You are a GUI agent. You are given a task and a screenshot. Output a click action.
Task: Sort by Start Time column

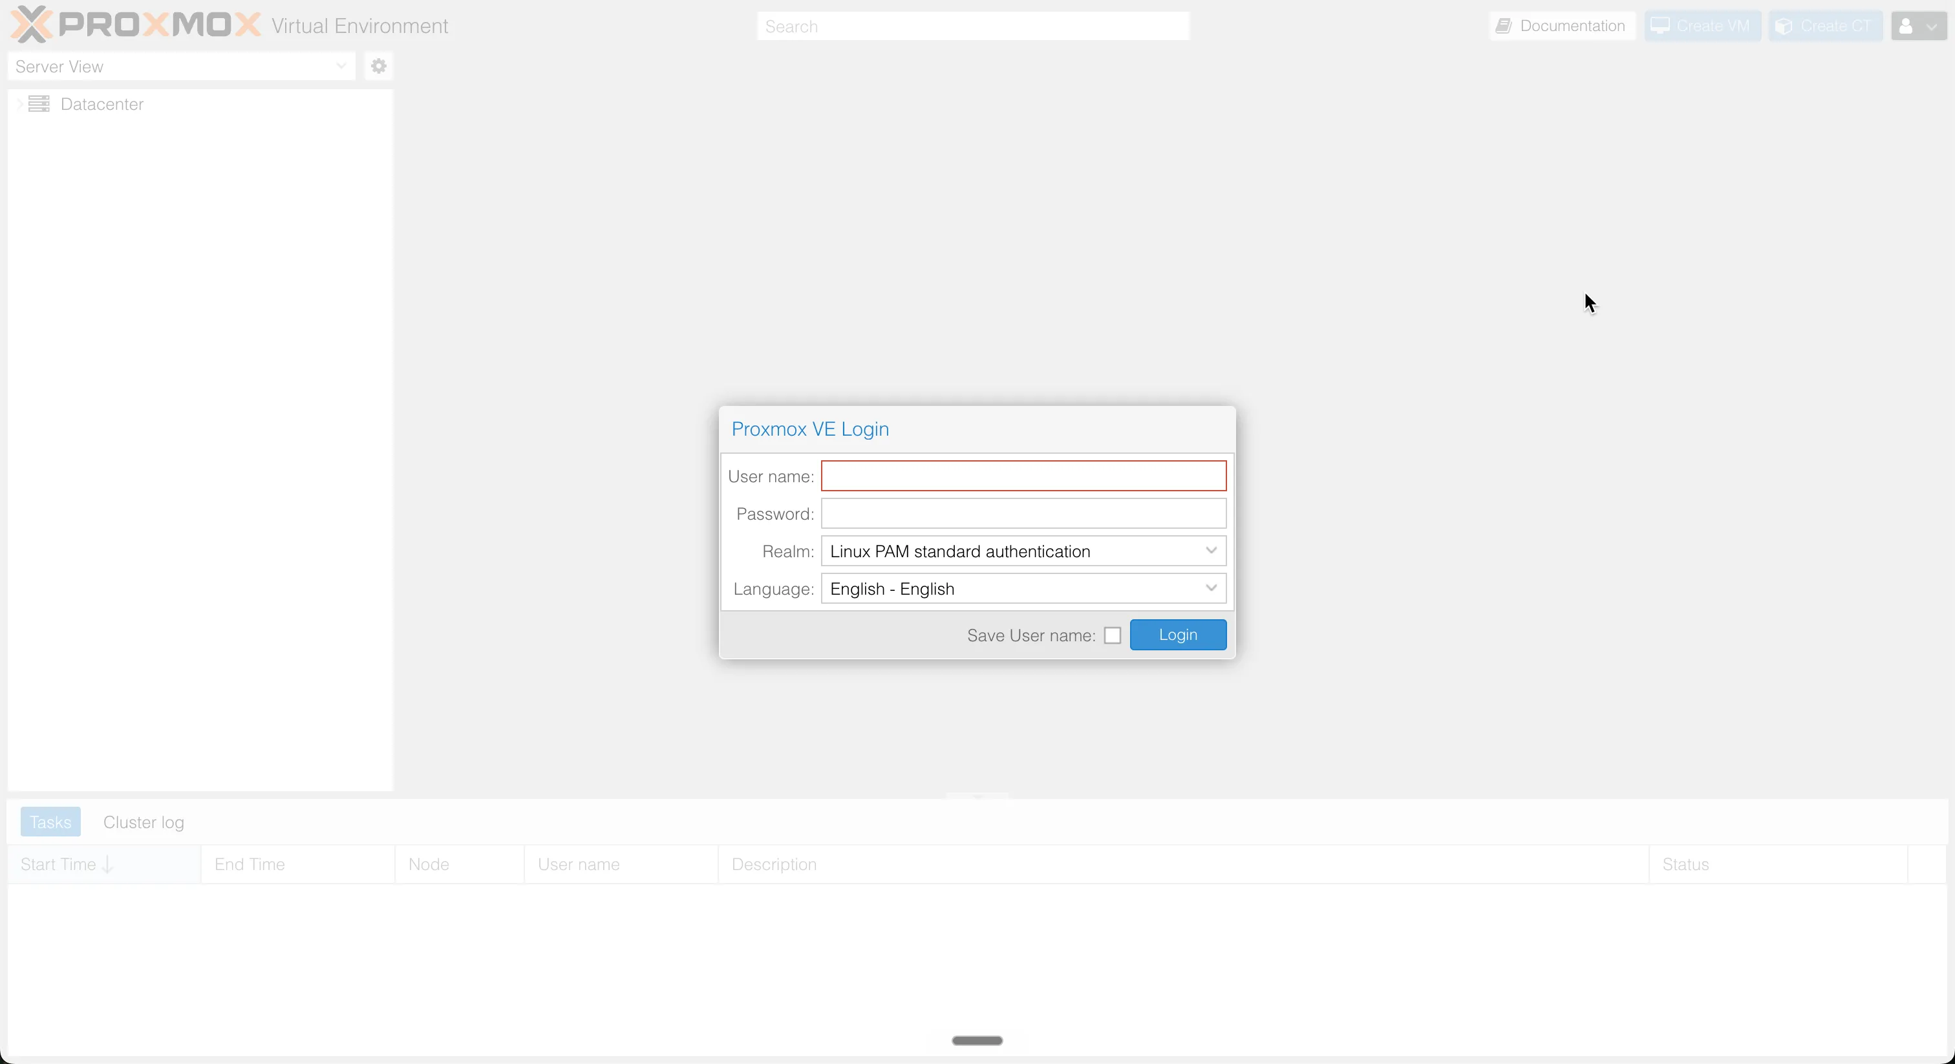(104, 864)
